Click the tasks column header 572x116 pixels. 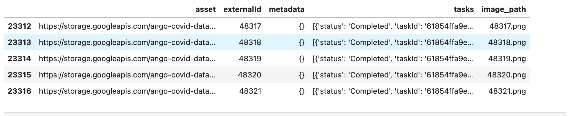[x=464, y=10]
